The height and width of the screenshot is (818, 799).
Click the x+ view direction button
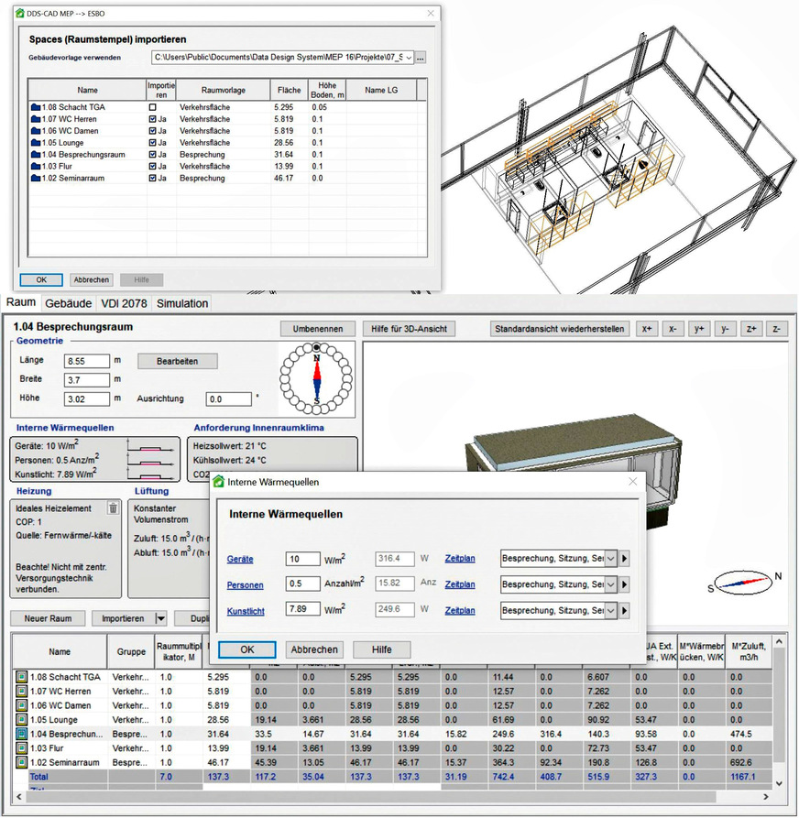point(647,329)
